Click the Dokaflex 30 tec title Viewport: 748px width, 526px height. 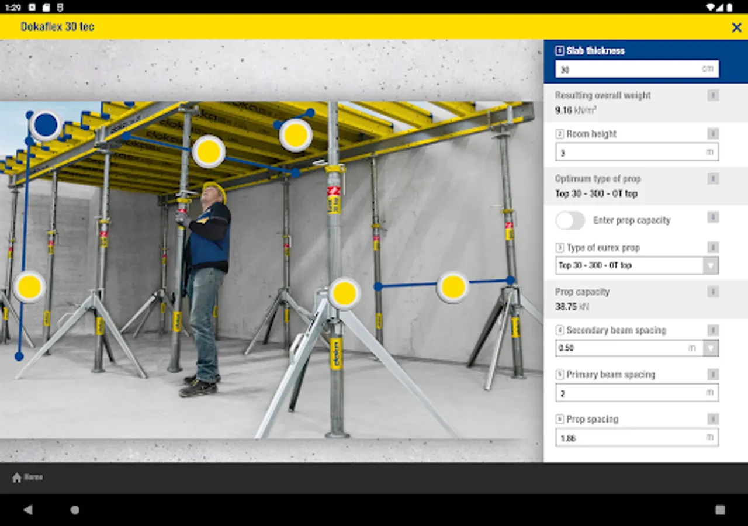tap(57, 27)
